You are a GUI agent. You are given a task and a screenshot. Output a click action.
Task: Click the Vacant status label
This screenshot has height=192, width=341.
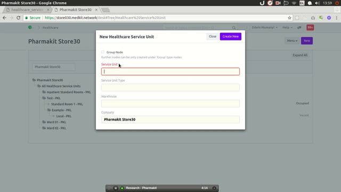coord(304,115)
